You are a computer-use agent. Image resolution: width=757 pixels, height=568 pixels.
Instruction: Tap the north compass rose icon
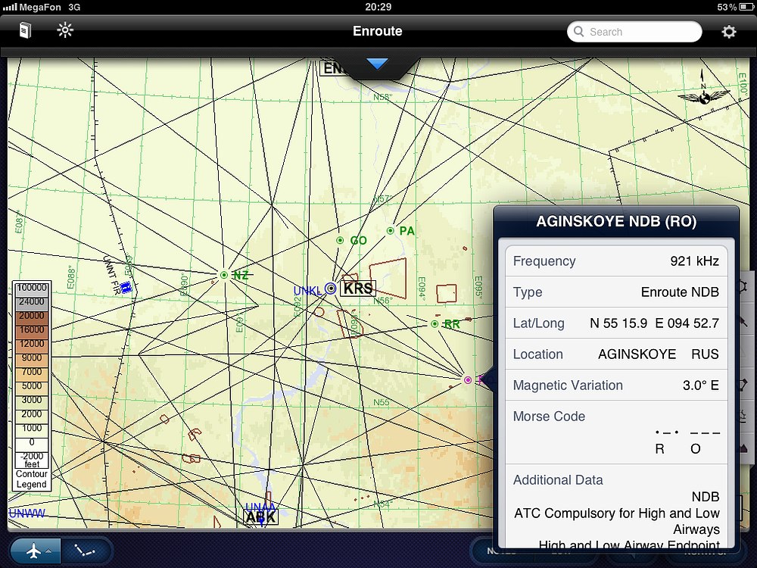pyautogui.click(x=702, y=89)
